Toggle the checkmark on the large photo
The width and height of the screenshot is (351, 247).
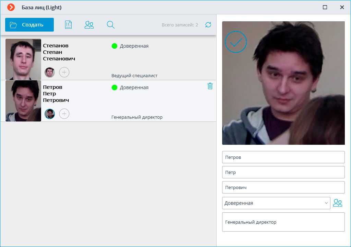(x=236, y=42)
